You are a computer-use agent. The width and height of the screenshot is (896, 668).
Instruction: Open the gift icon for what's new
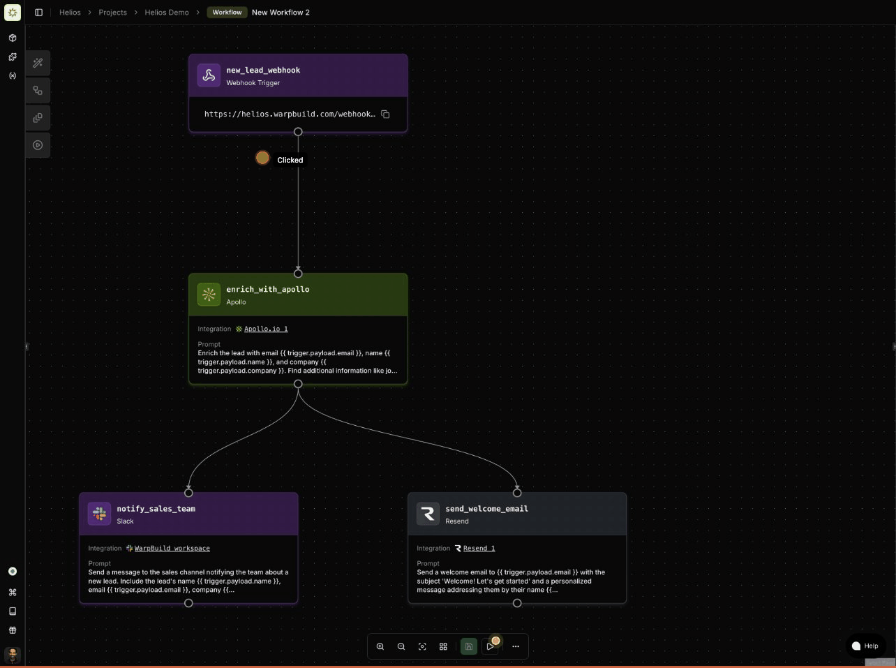pos(12,631)
